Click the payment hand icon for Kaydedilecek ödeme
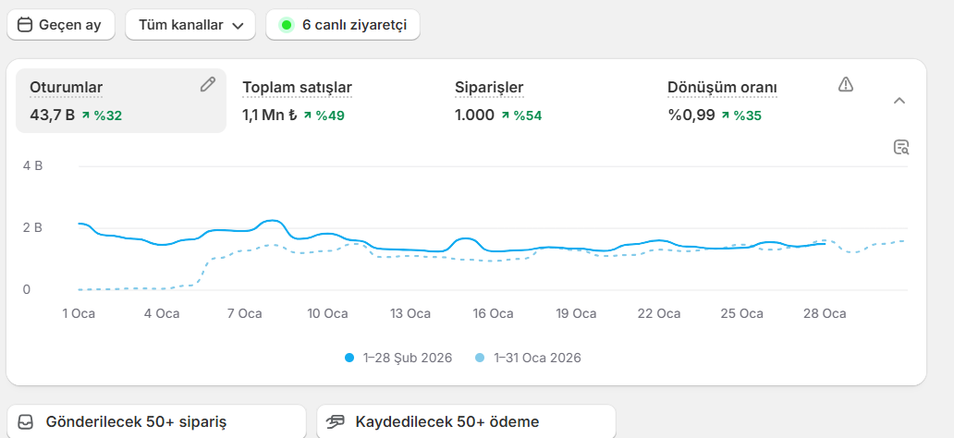 pyautogui.click(x=336, y=422)
